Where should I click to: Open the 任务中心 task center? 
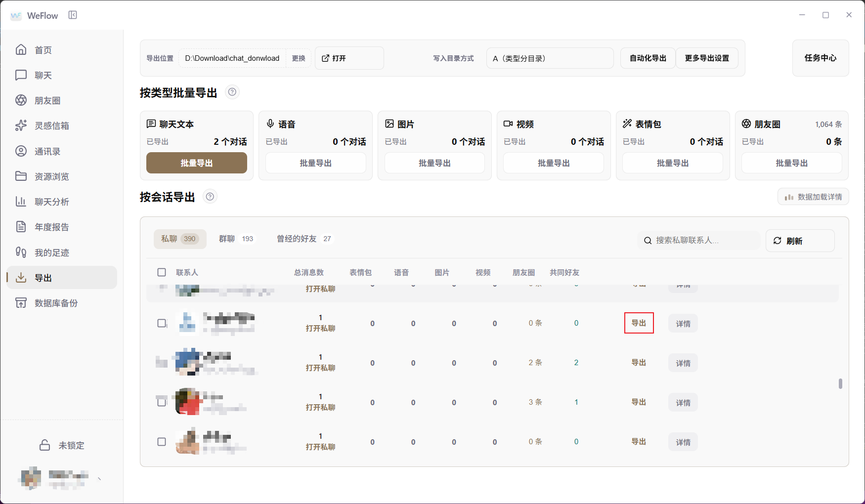coord(821,58)
